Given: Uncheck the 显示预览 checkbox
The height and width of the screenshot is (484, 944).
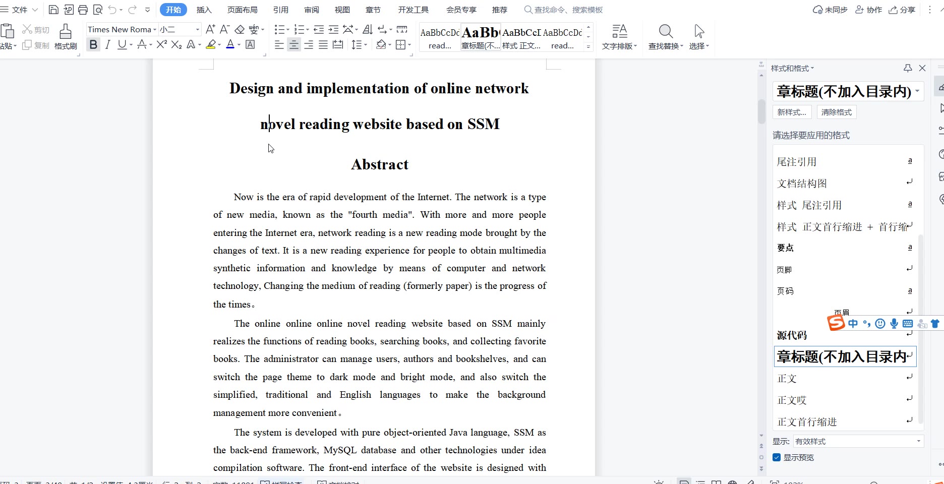Looking at the screenshot, I should (x=777, y=457).
